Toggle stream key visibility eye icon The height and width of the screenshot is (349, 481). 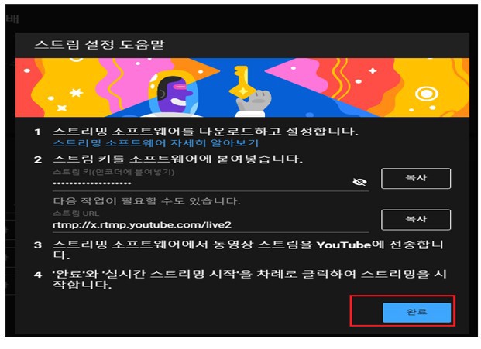point(359,181)
